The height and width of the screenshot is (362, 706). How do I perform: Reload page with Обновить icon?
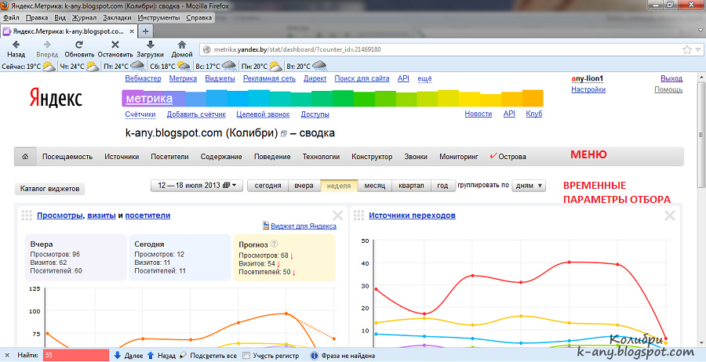[79, 45]
